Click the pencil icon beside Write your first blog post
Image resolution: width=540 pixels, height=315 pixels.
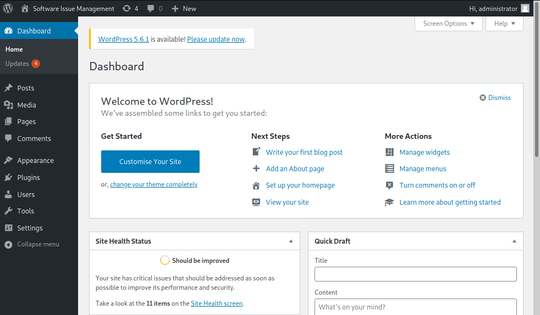pyautogui.click(x=256, y=151)
